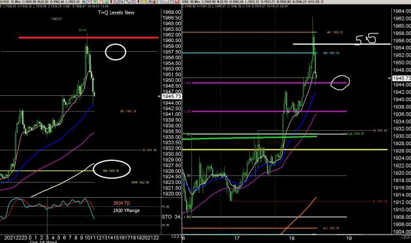
Task: Click 1920.00 at the bottom of the 15-minute price axis
Action: (172, 194)
